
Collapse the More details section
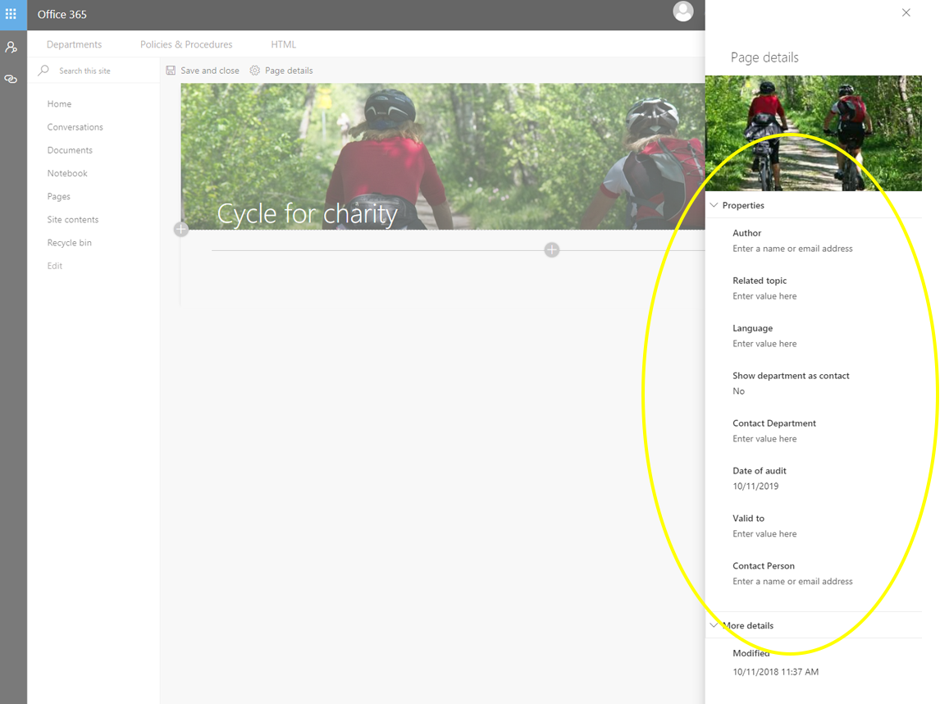tap(714, 625)
